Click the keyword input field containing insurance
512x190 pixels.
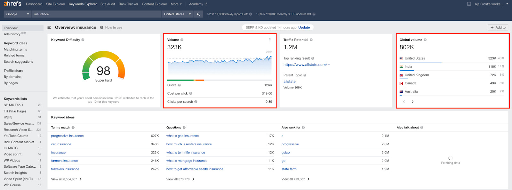[97, 14]
